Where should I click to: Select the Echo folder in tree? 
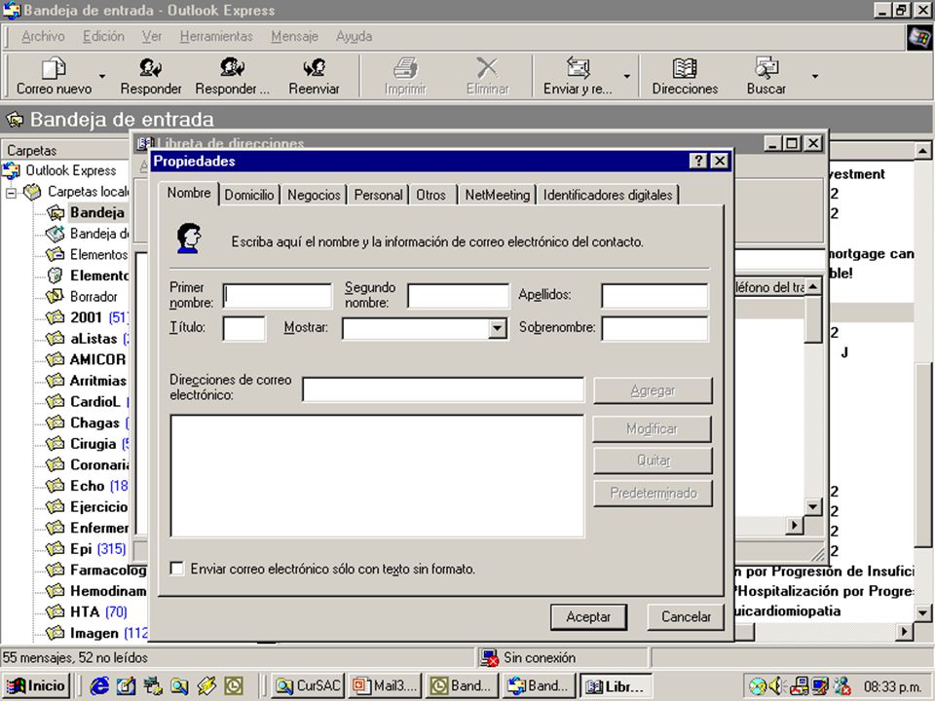(87, 486)
